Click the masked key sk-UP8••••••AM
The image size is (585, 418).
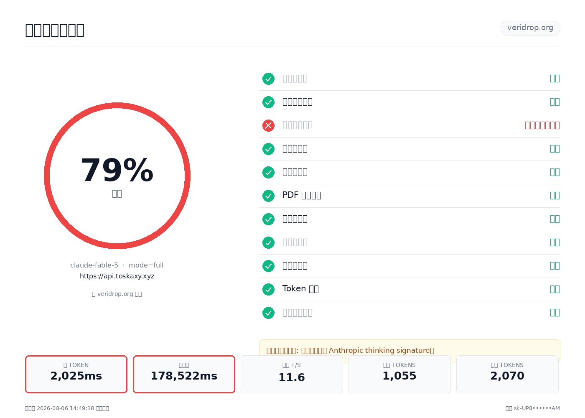pos(537,408)
